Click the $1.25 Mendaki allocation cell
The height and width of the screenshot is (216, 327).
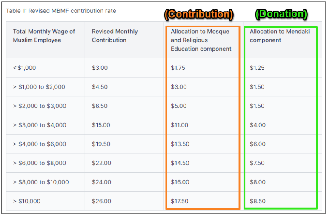pos(257,68)
